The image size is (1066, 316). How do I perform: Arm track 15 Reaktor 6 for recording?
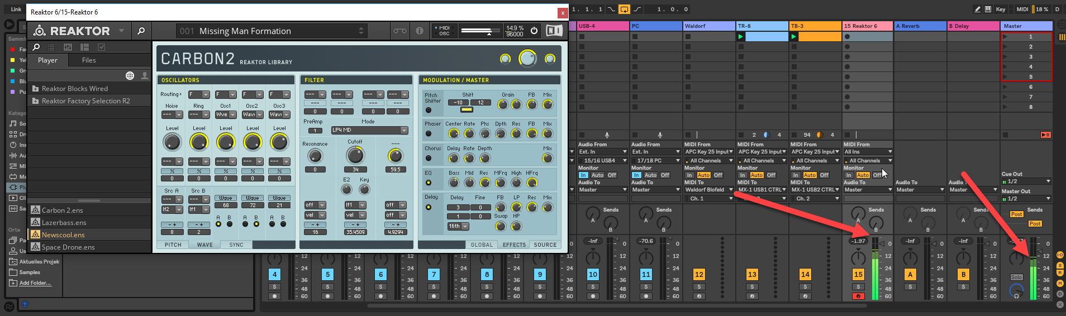point(858,296)
